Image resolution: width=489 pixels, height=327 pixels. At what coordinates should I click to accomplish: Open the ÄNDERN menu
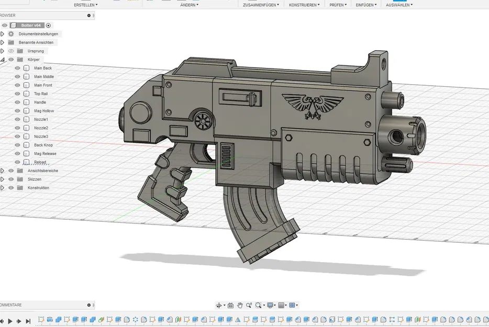click(x=188, y=4)
